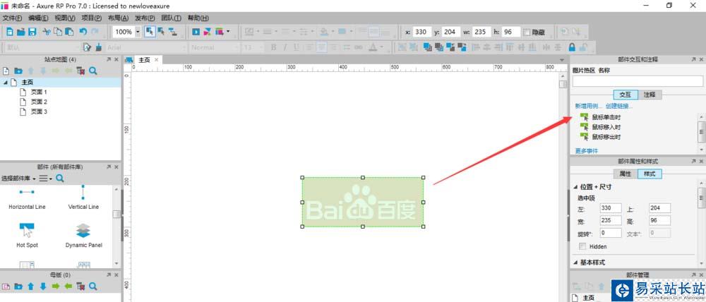Open the 帮助(H) menu
706x302 pixels.
[198, 18]
